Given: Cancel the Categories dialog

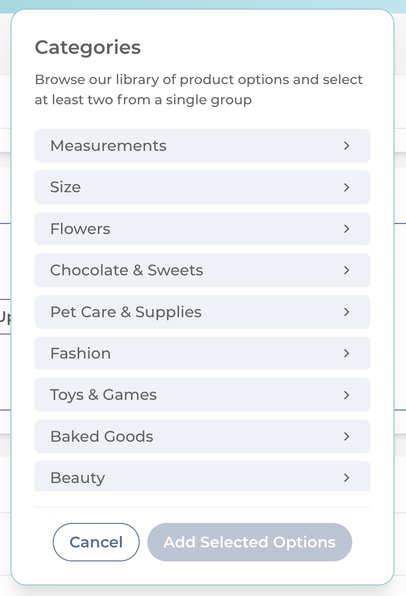Looking at the screenshot, I should coord(96,542).
